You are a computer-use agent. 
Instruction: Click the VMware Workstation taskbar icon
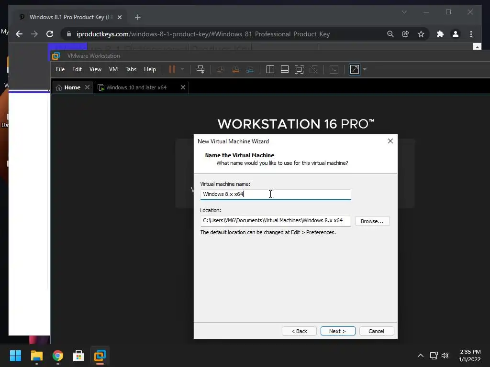[100, 356]
